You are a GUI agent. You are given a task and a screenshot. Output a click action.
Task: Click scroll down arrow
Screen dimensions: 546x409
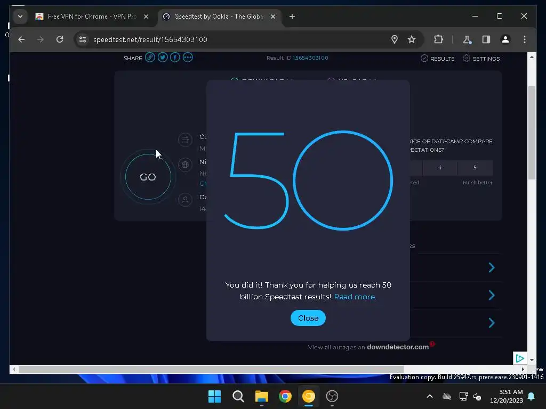pyautogui.click(x=532, y=360)
